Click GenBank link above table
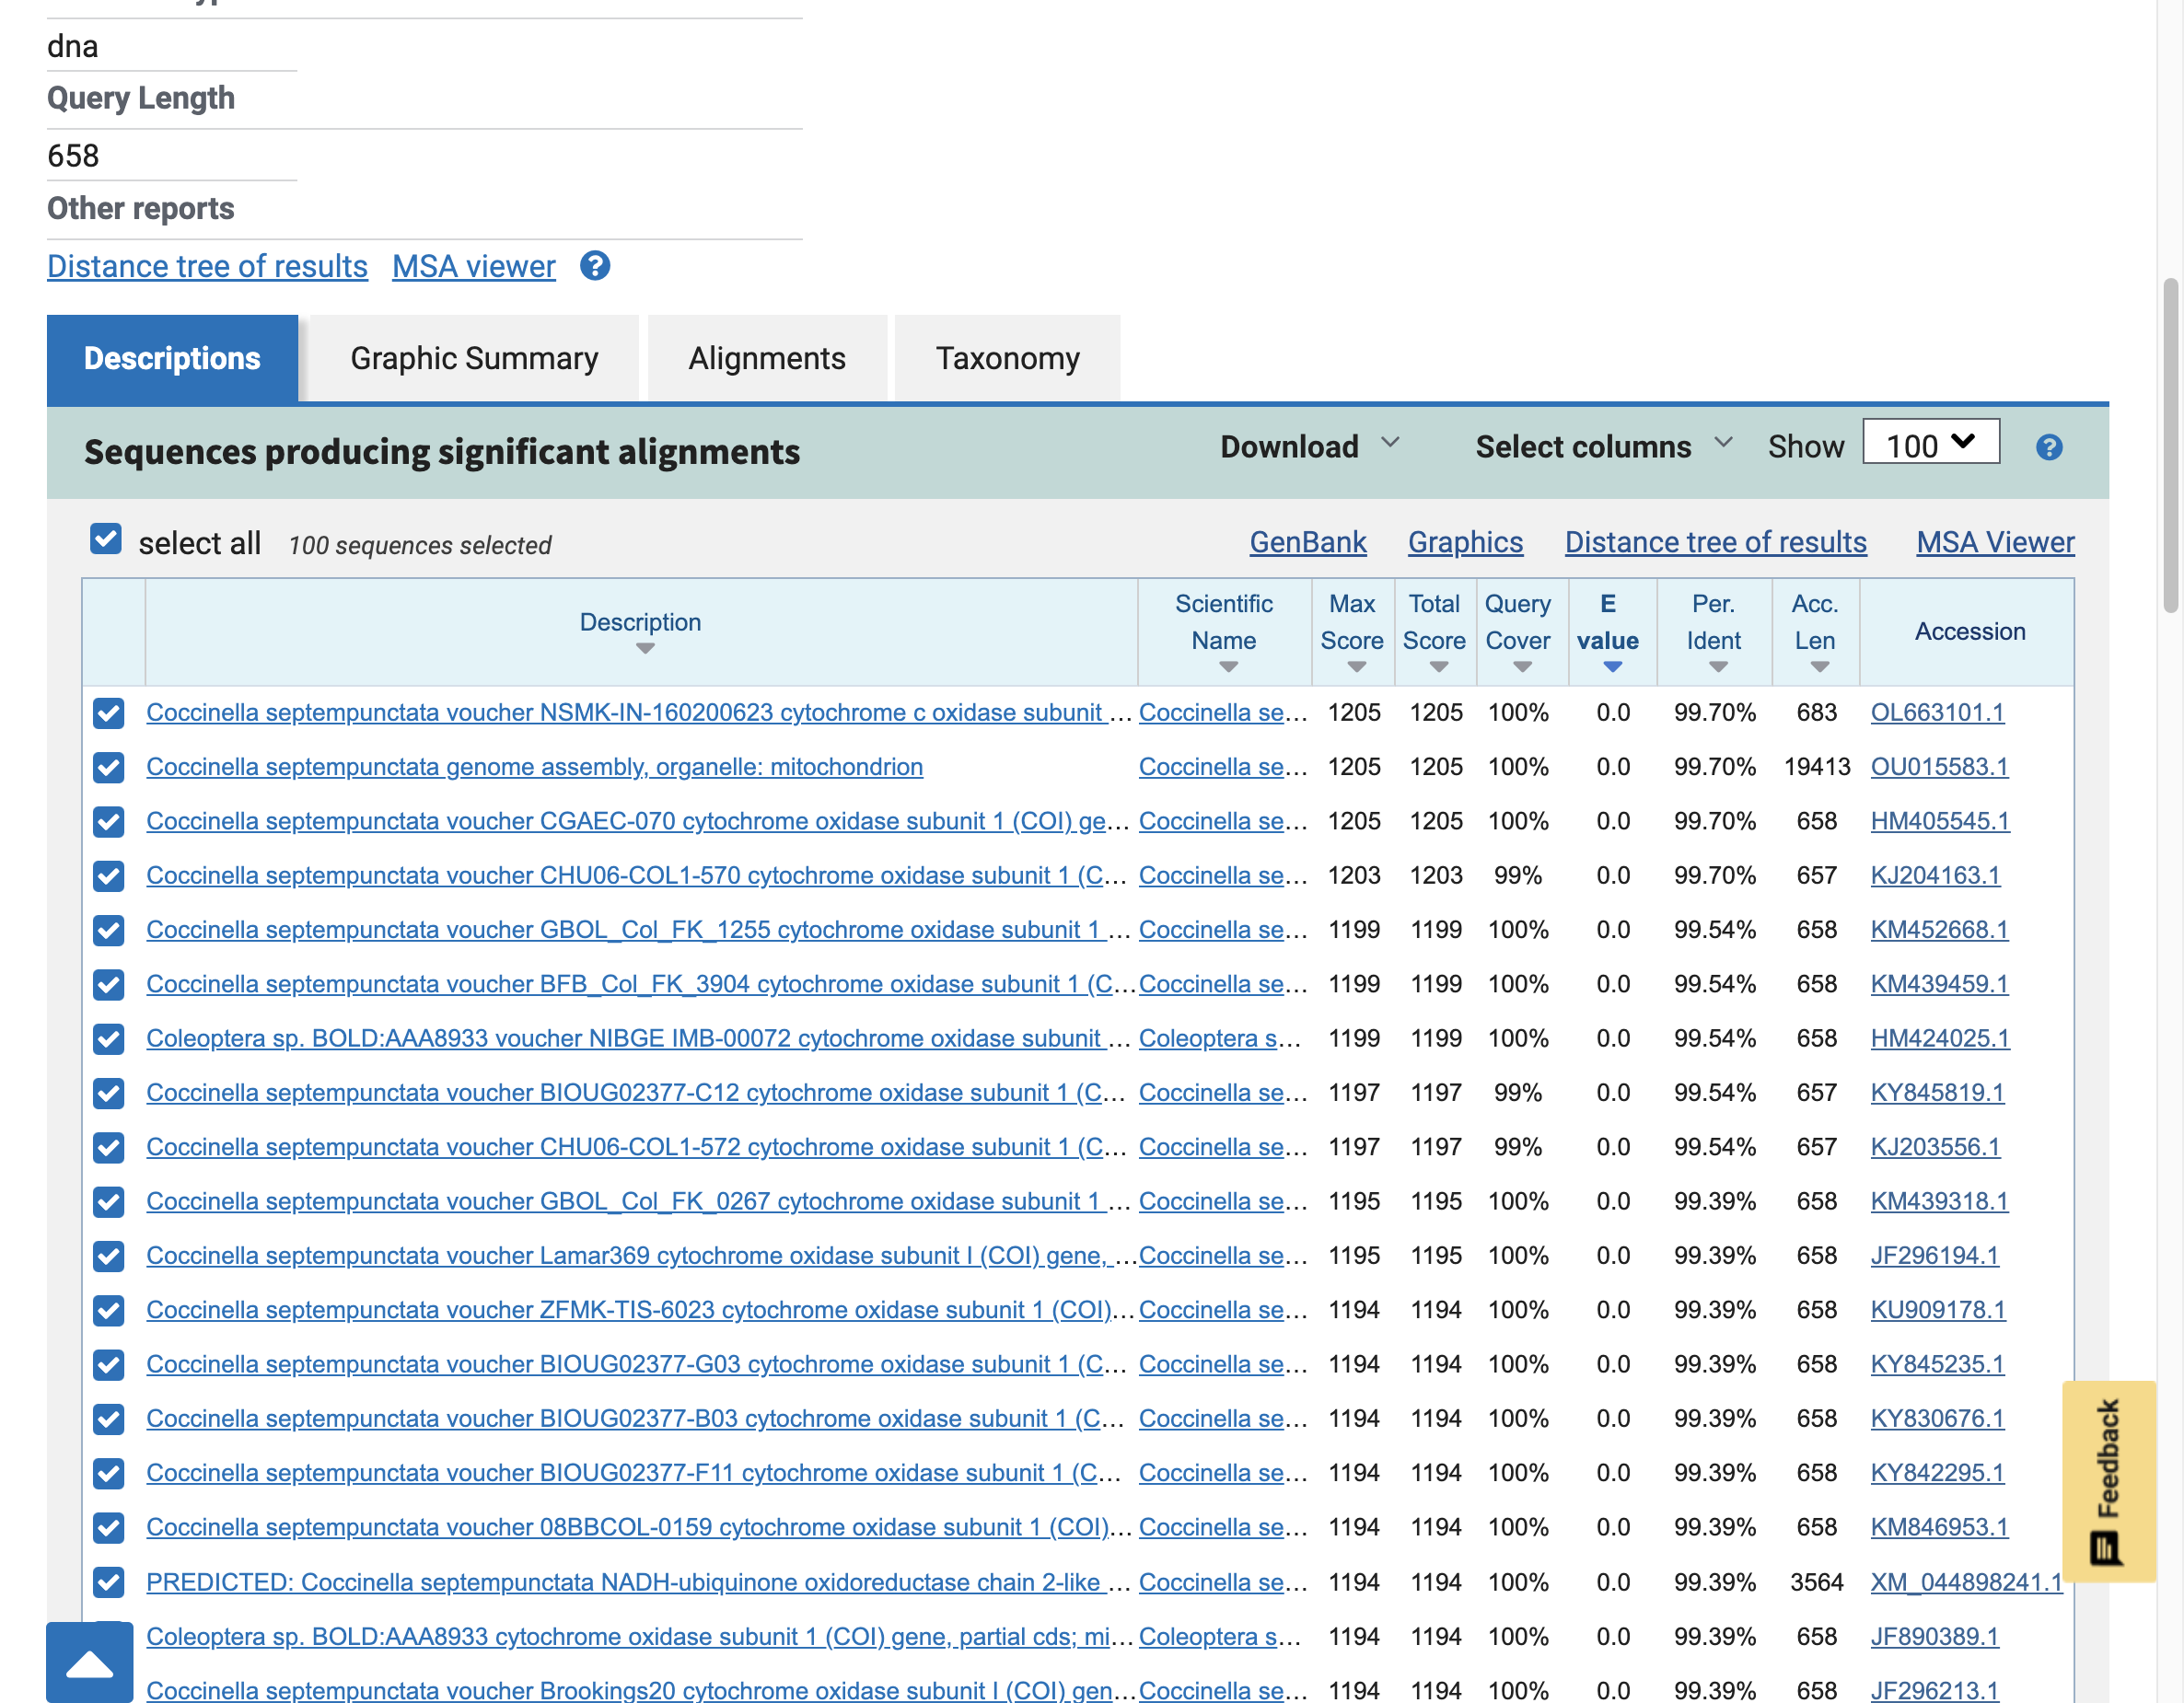 (1307, 542)
